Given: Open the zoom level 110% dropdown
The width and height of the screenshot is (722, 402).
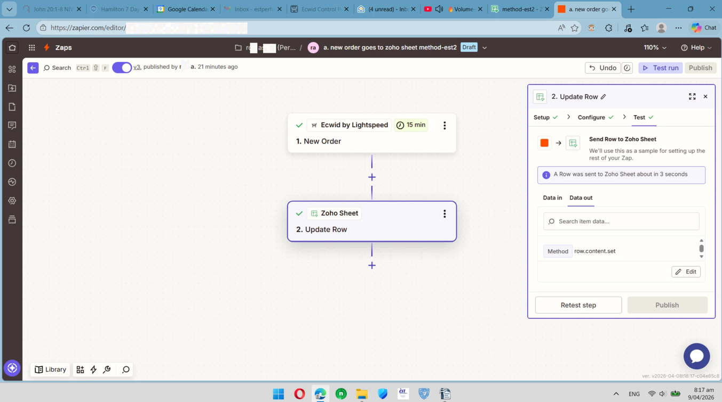Looking at the screenshot, I should [655, 47].
